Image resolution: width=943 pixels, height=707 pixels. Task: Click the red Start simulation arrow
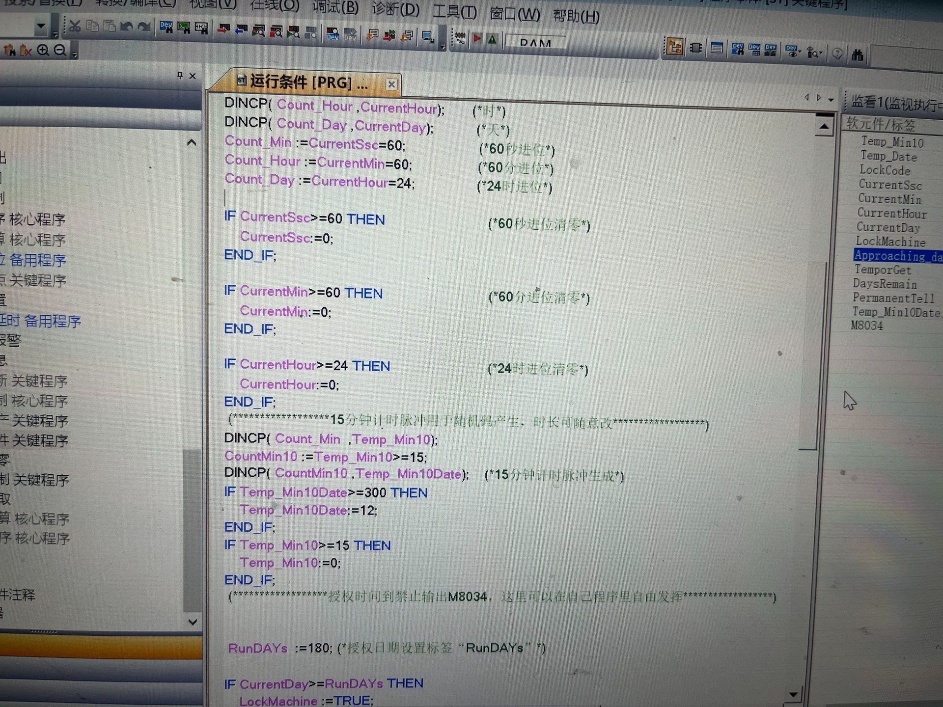pyautogui.click(x=476, y=39)
